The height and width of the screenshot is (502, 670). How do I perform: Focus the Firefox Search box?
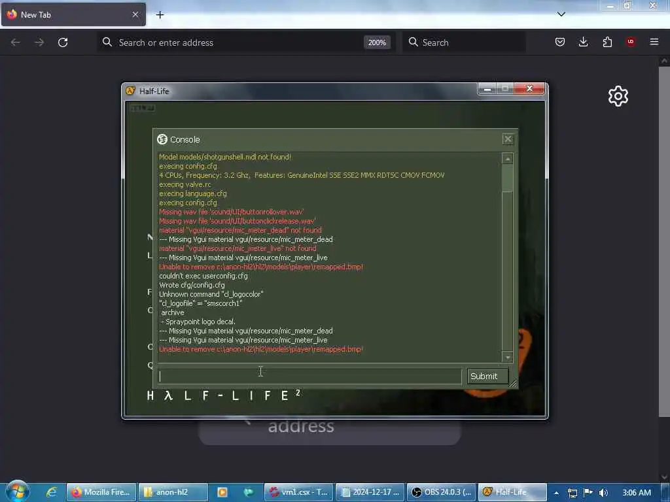pyautogui.click(x=464, y=42)
